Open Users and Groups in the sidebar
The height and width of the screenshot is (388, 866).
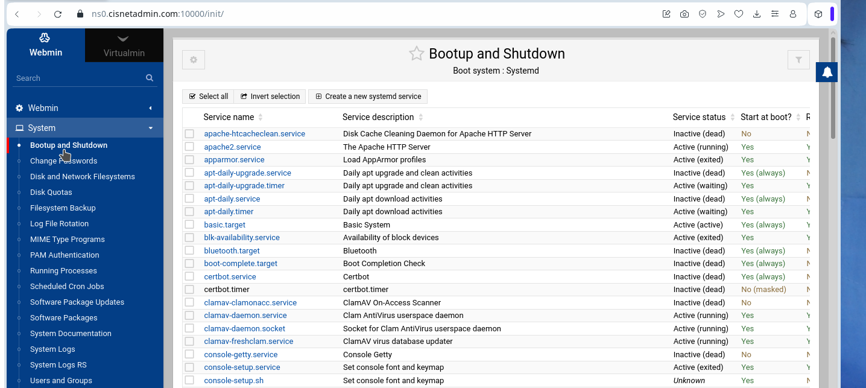pos(61,381)
